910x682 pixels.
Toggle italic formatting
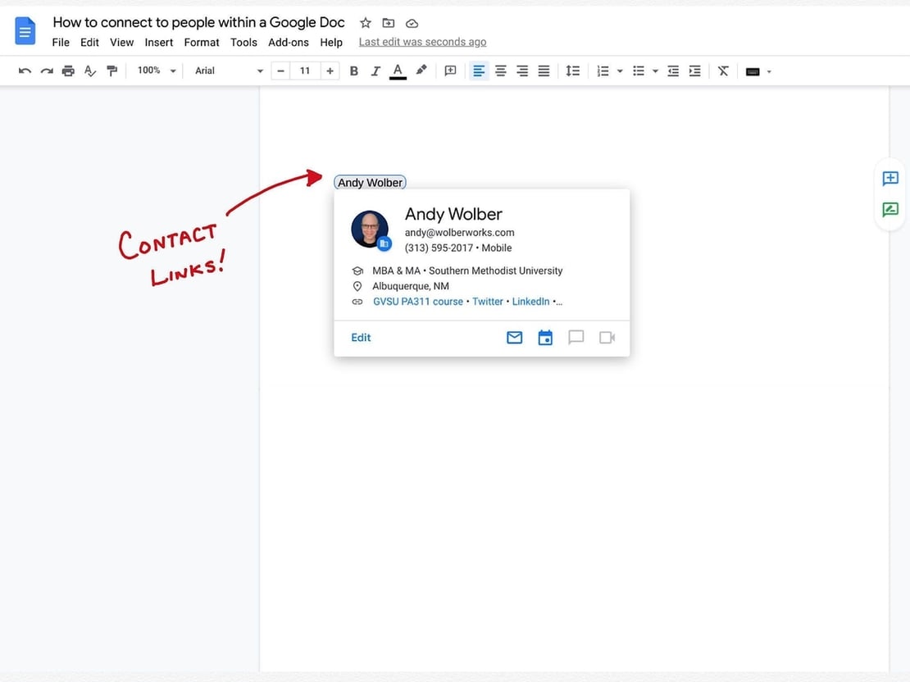click(375, 70)
